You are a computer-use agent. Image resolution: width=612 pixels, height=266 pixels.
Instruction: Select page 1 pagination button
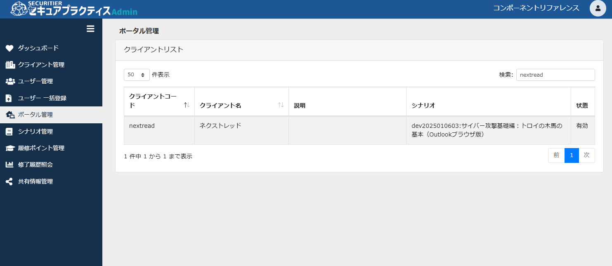[x=572, y=155]
